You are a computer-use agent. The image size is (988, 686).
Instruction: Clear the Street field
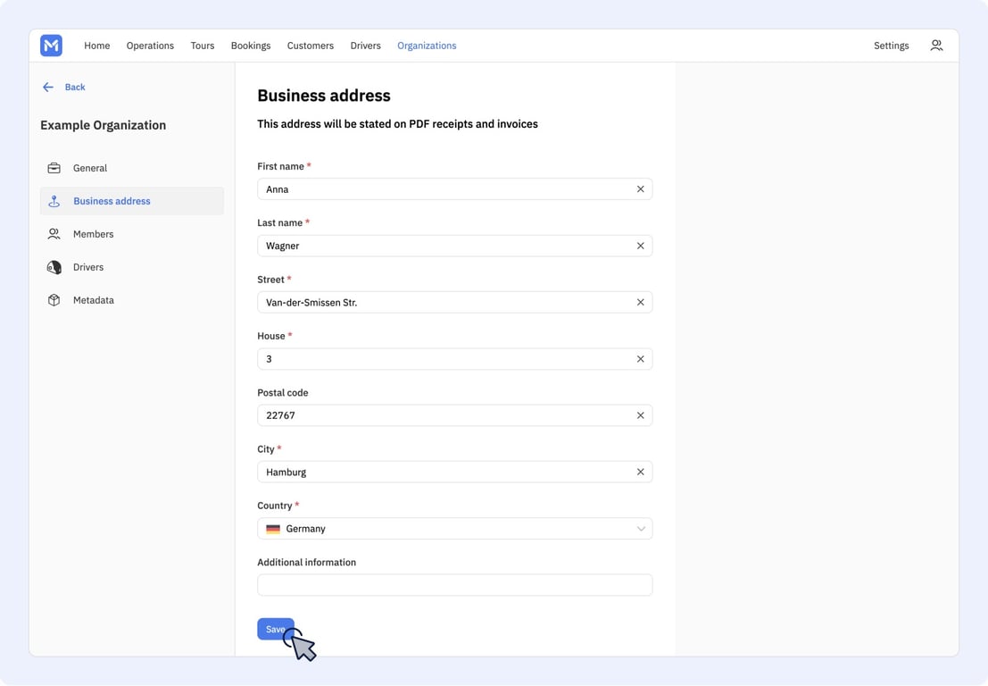[x=640, y=302]
